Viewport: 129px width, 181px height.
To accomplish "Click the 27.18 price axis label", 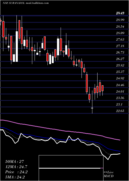I will pos(120,46).
